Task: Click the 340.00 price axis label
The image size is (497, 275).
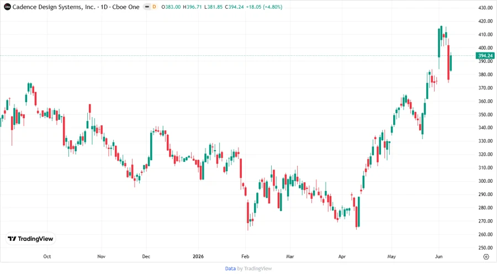Action: pyautogui.click(x=485, y=128)
